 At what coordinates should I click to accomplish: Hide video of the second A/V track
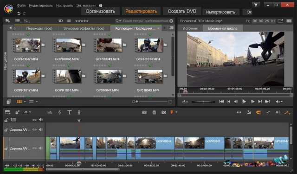coord(34,148)
